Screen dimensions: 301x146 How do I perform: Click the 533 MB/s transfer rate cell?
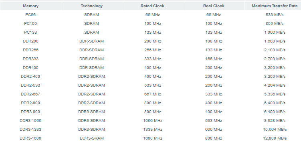pyautogui.click(x=275, y=15)
